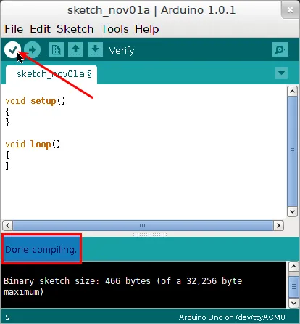Open the Tools menu
The image size is (300, 324).
point(114,29)
